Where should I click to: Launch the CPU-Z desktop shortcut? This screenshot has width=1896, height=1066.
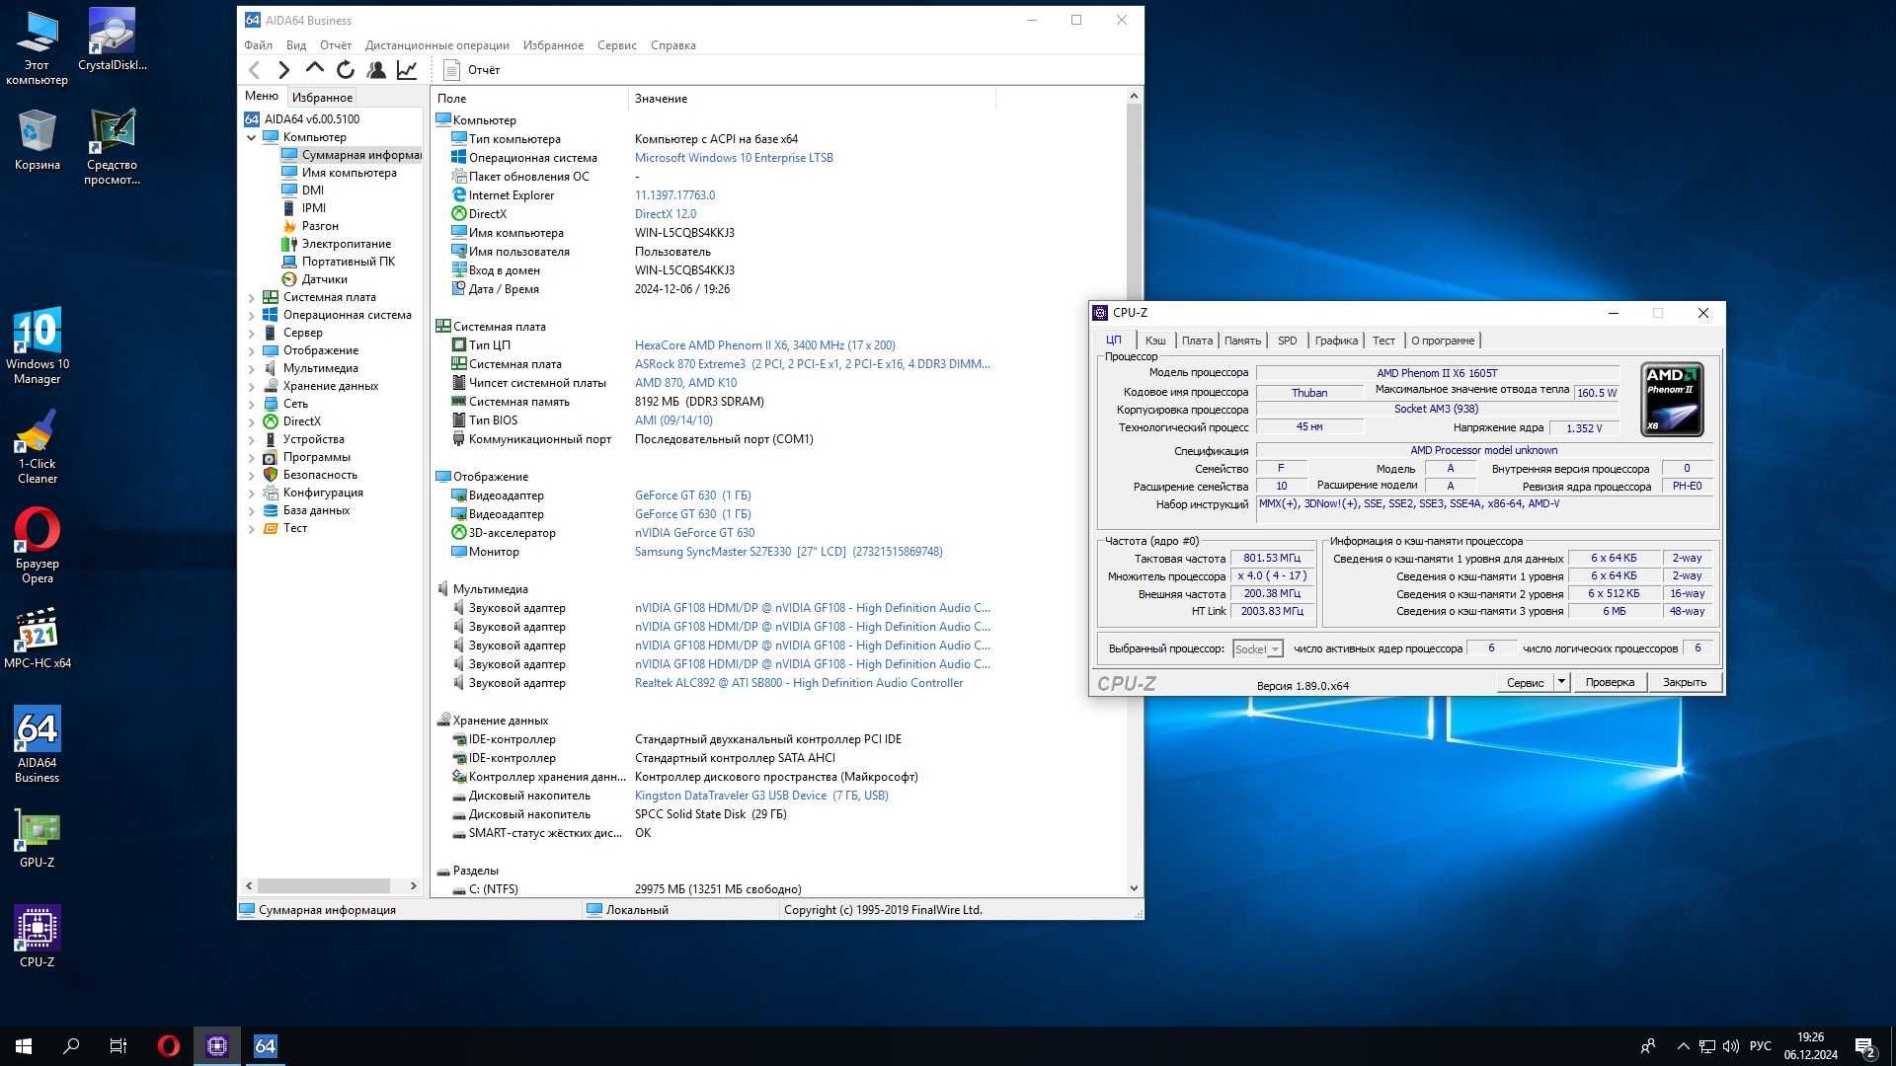38,938
